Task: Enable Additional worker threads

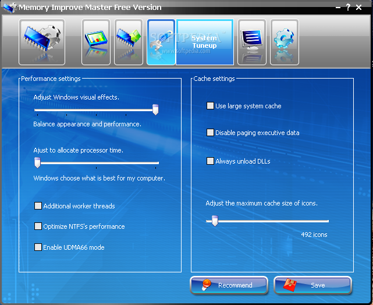Action: (38, 206)
